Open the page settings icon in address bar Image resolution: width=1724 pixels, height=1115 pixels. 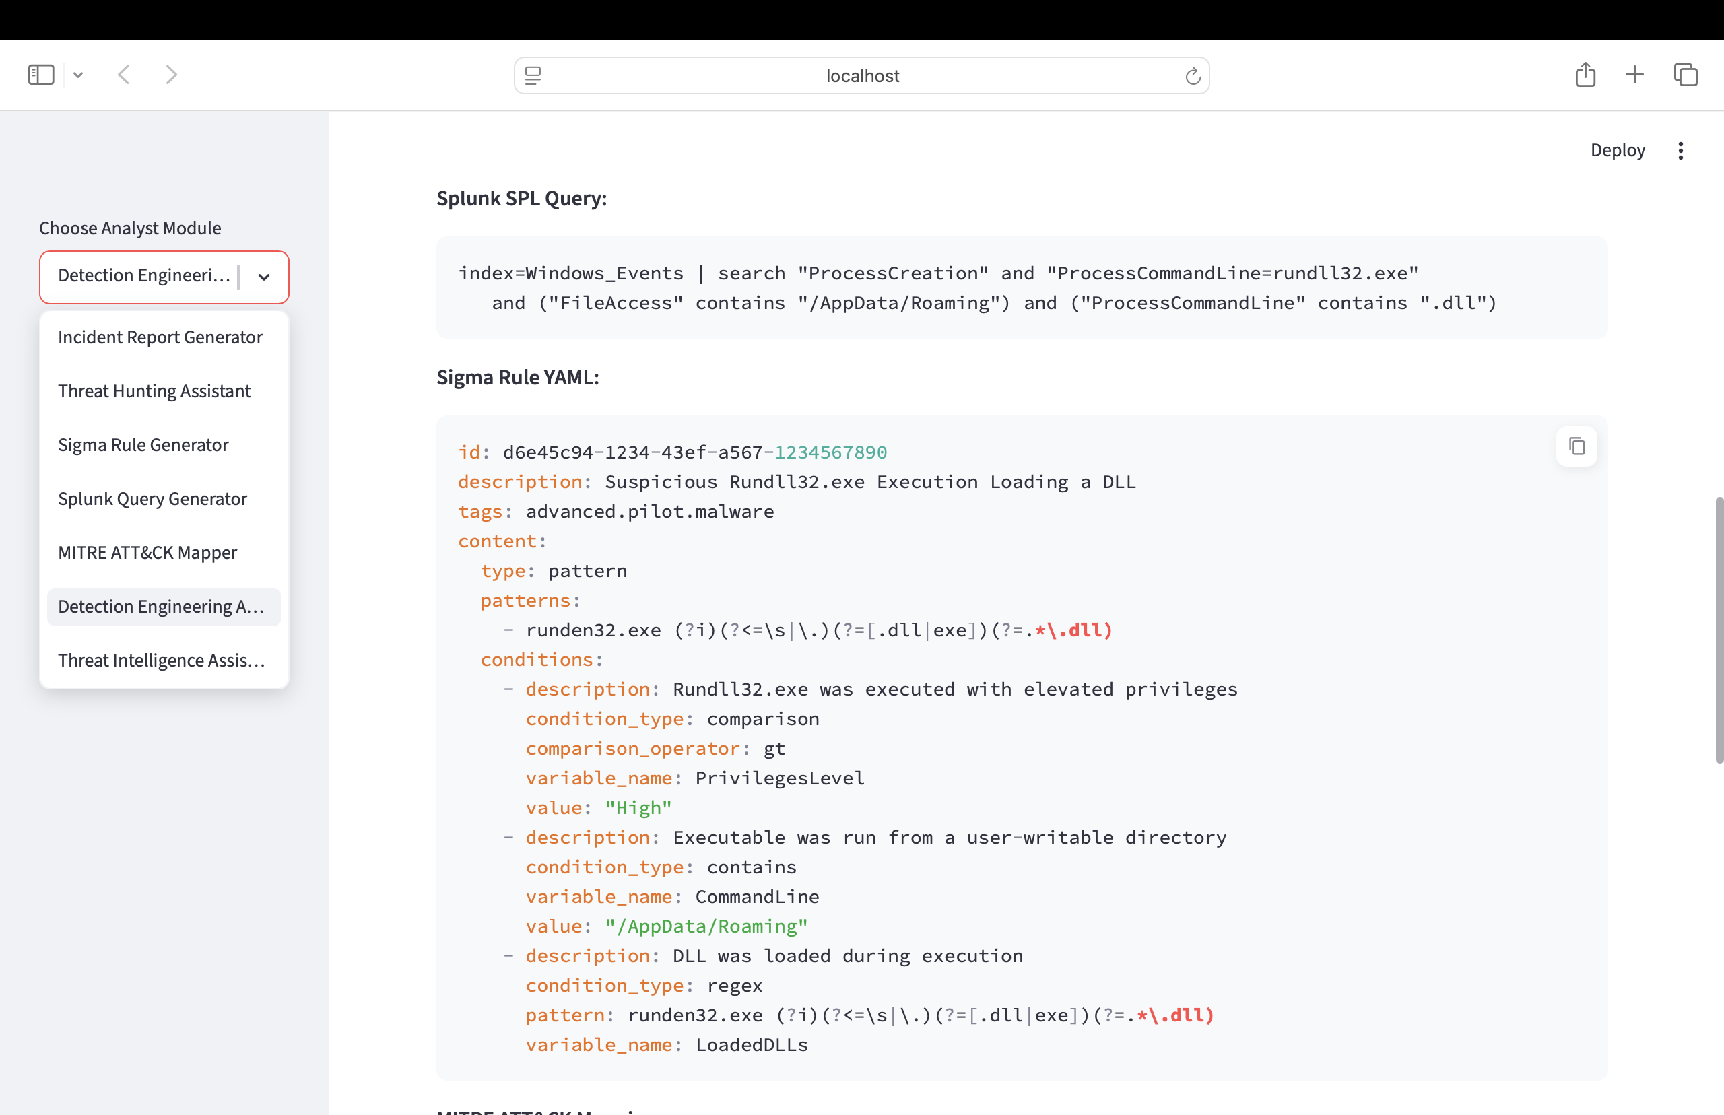pyautogui.click(x=533, y=75)
